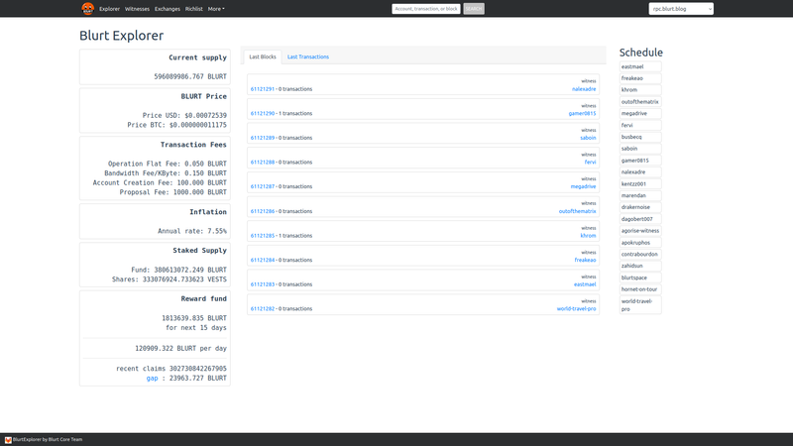The image size is (793, 446).
Task: Open witness nalexadre link in block list
Action: [584, 89]
